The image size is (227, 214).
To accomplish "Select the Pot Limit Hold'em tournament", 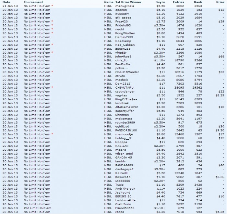I will (38, 208).
